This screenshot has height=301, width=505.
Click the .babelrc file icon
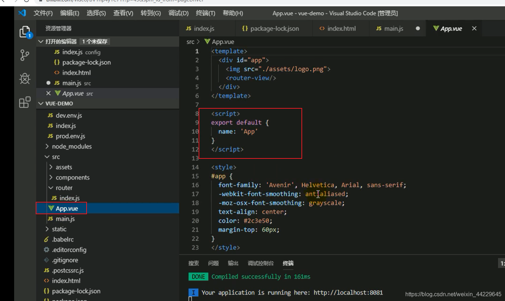pyautogui.click(x=46, y=239)
